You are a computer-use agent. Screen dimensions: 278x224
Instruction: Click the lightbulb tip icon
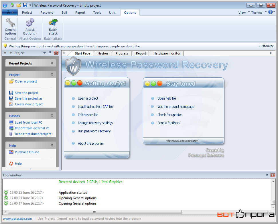click(x=5, y=46)
